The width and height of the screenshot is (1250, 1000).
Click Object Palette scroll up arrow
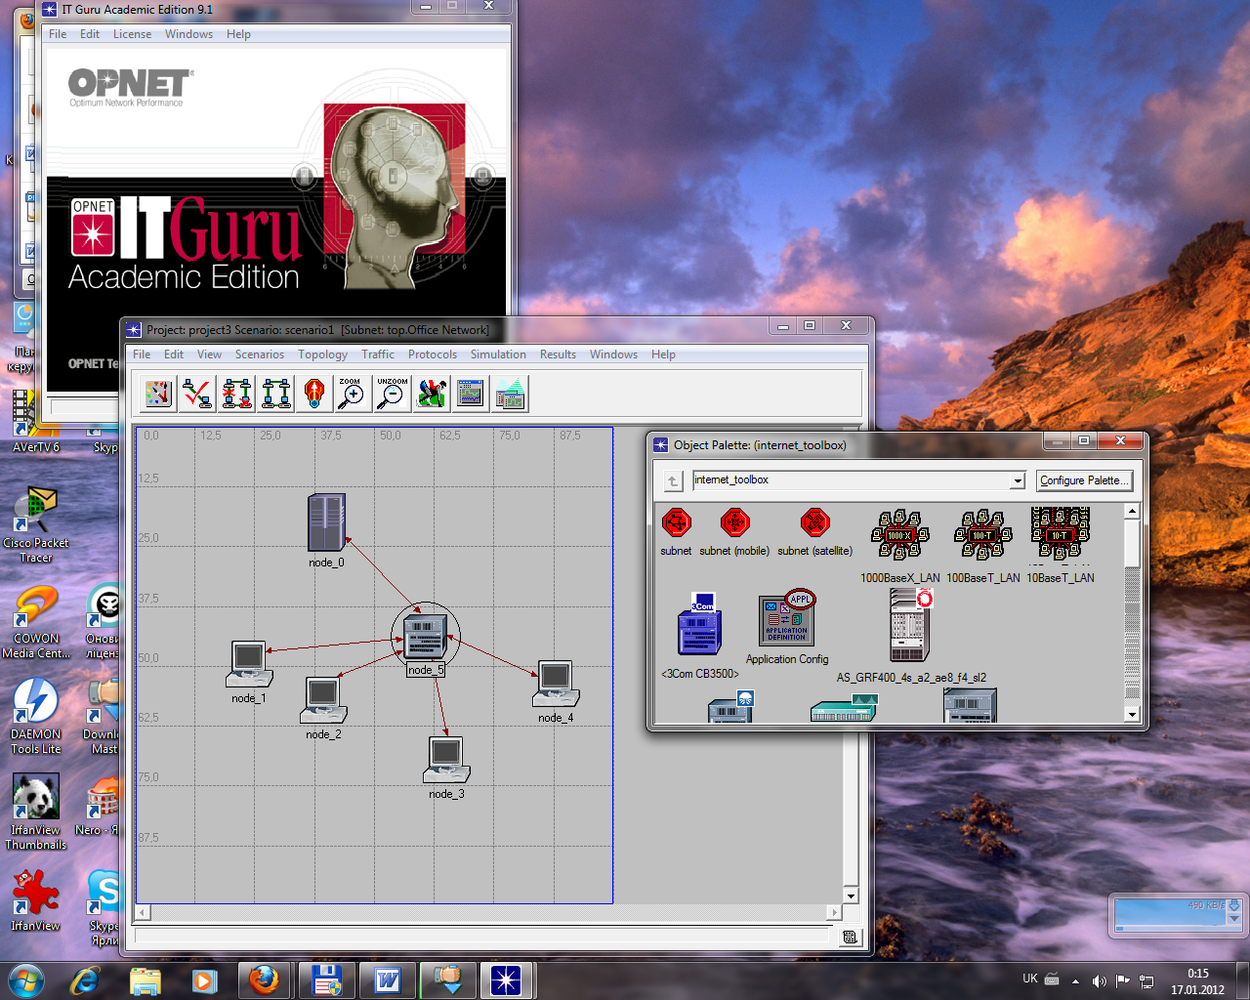1132,511
